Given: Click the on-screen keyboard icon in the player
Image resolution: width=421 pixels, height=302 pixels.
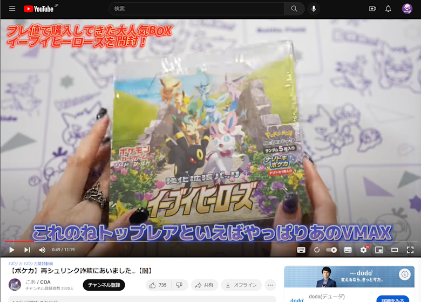Looking at the screenshot, I should (x=301, y=250).
